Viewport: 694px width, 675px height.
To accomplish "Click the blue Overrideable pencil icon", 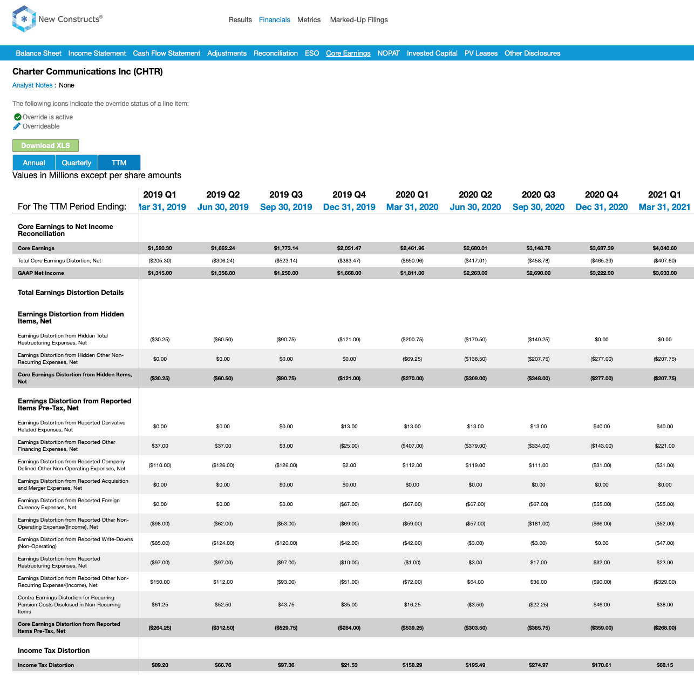I will [x=17, y=126].
